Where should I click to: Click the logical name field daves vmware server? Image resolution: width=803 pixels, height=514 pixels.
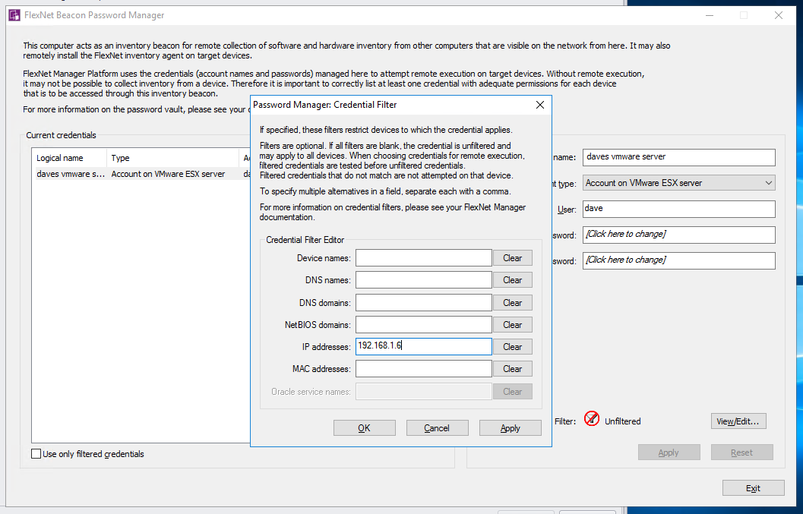[x=678, y=157]
